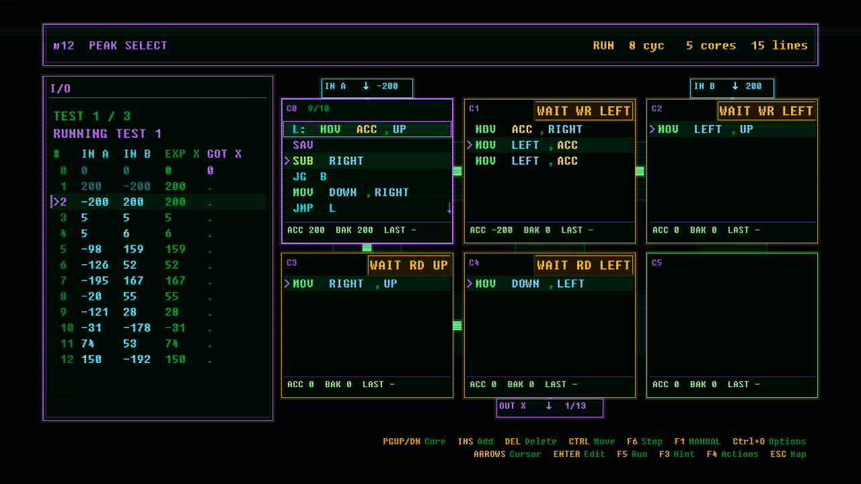Click the IN B input port

tap(732, 87)
